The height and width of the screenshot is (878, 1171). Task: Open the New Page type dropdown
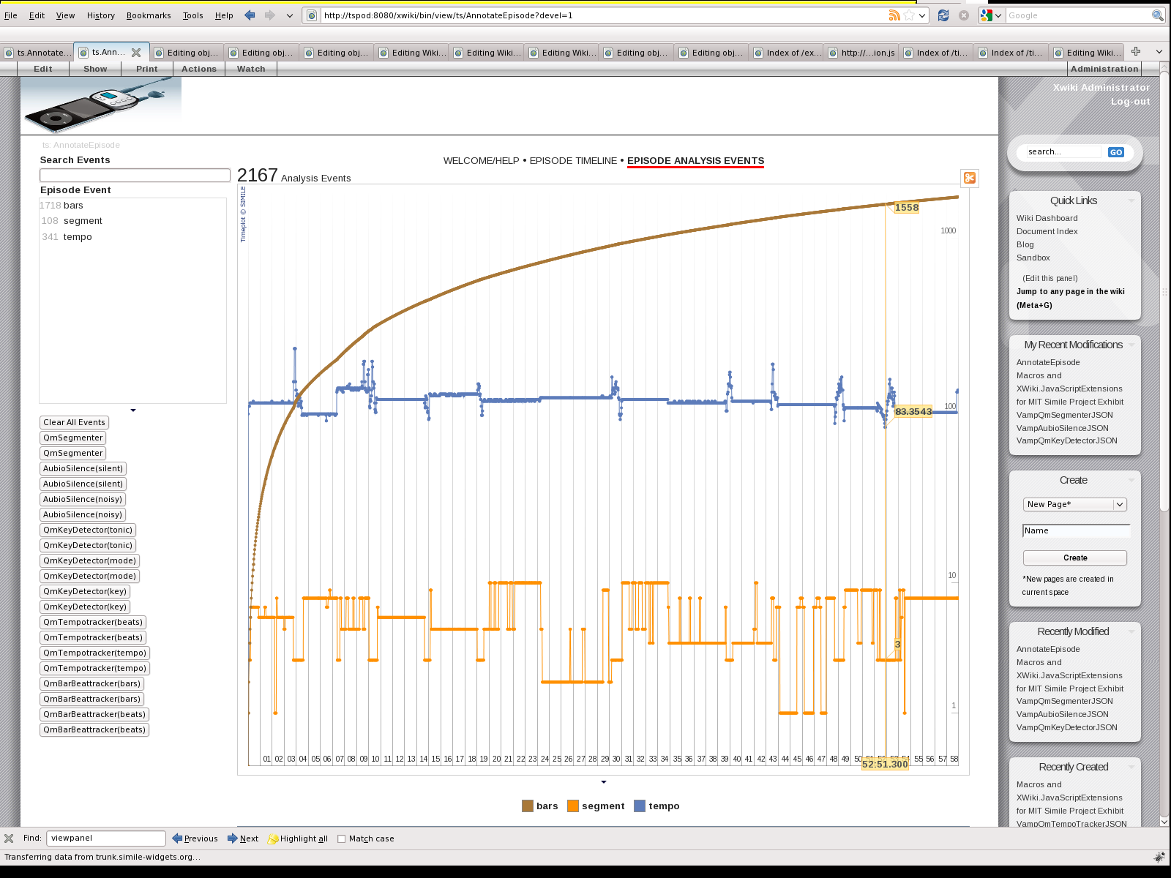[1119, 504]
